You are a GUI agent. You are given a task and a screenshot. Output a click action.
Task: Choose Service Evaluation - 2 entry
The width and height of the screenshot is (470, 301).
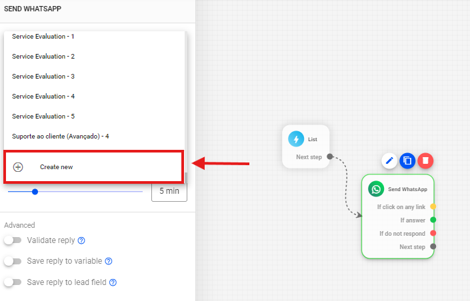[43, 56]
